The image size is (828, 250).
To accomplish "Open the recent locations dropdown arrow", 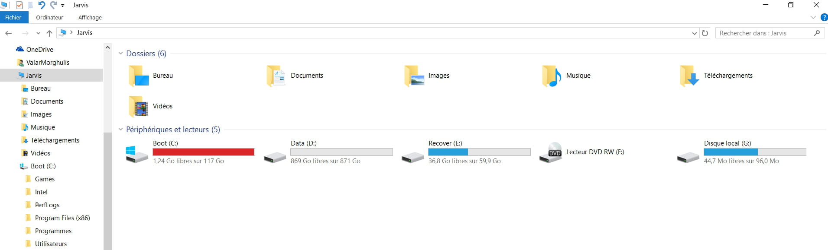I will (x=38, y=33).
